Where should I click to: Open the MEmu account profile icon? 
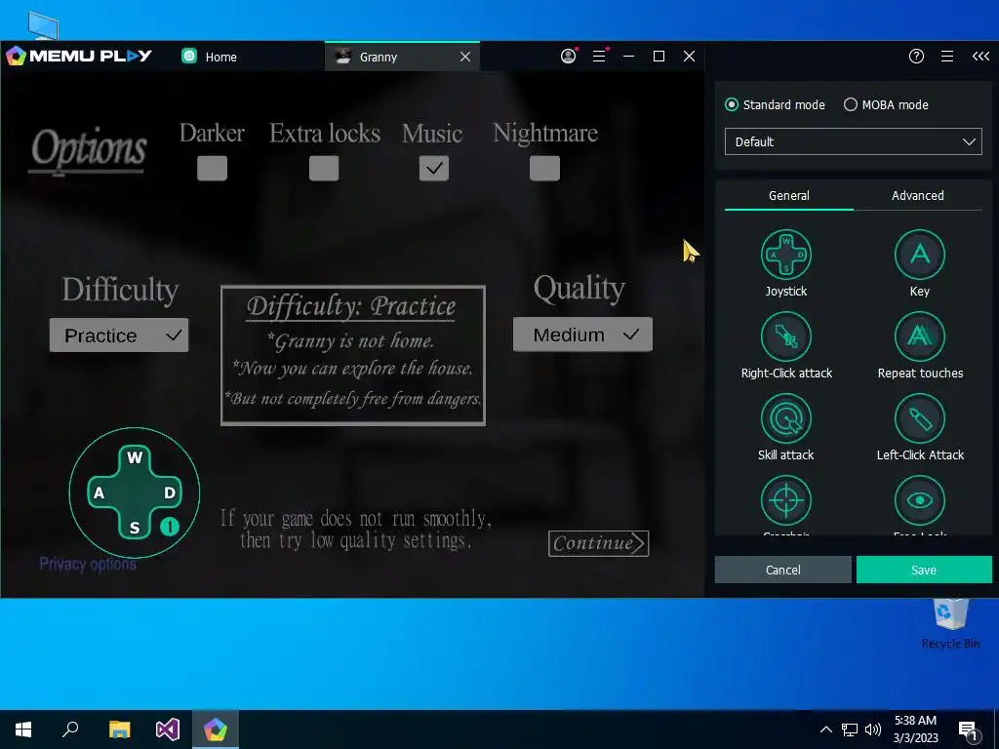pos(569,56)
